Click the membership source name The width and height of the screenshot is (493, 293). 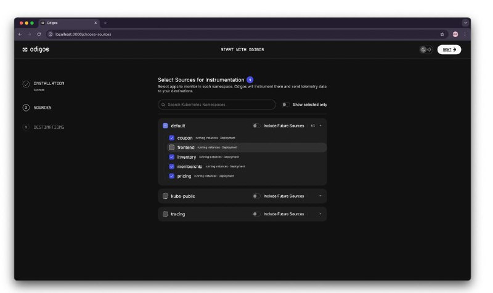coord(190,166)
